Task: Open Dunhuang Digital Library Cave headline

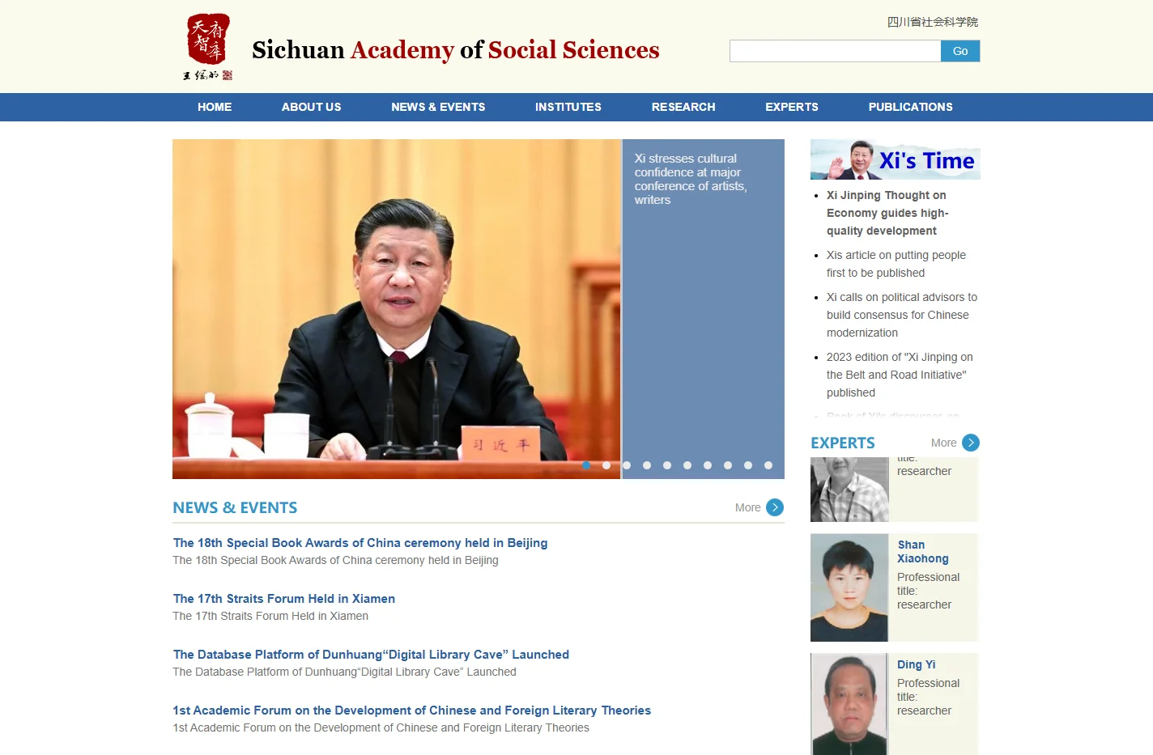Action: pyautogui.click(x=371, y=655)
